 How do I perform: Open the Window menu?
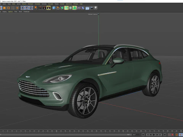pyautogui.click(x=76, y=4)
